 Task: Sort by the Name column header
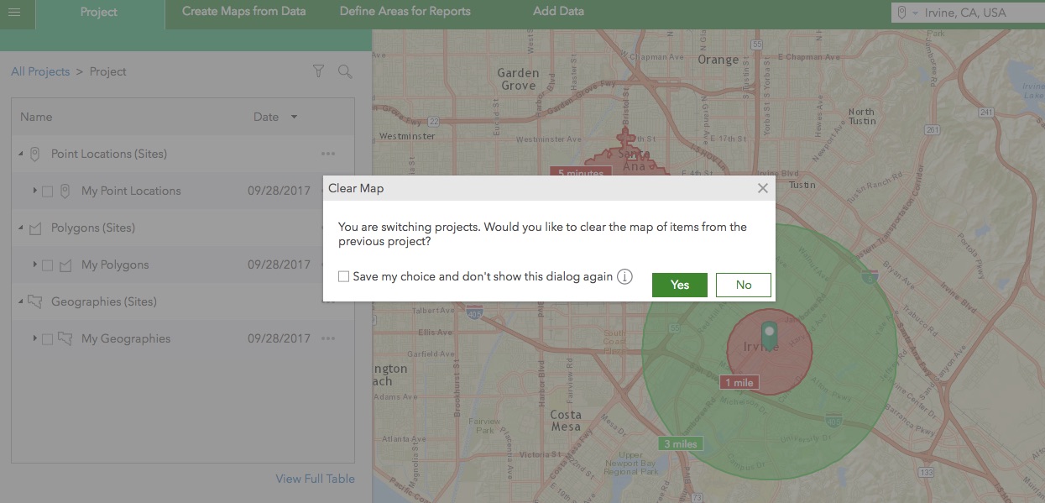click(36, 117)
